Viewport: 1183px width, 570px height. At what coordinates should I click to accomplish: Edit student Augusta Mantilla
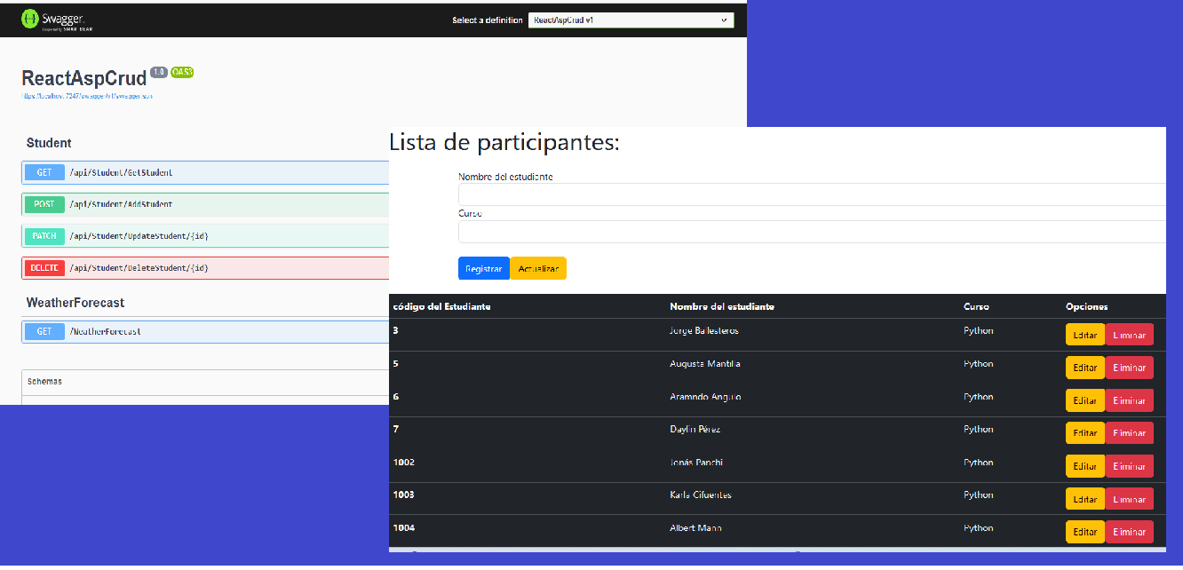pyautogui.click(x=1085, y=368)
